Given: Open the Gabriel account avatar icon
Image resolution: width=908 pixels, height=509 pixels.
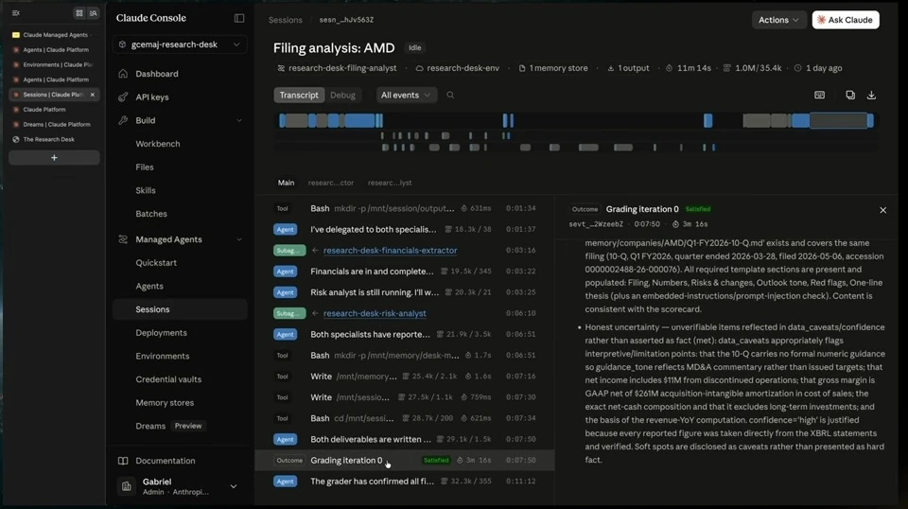Looking at the screenshot, I should [126, 486].
